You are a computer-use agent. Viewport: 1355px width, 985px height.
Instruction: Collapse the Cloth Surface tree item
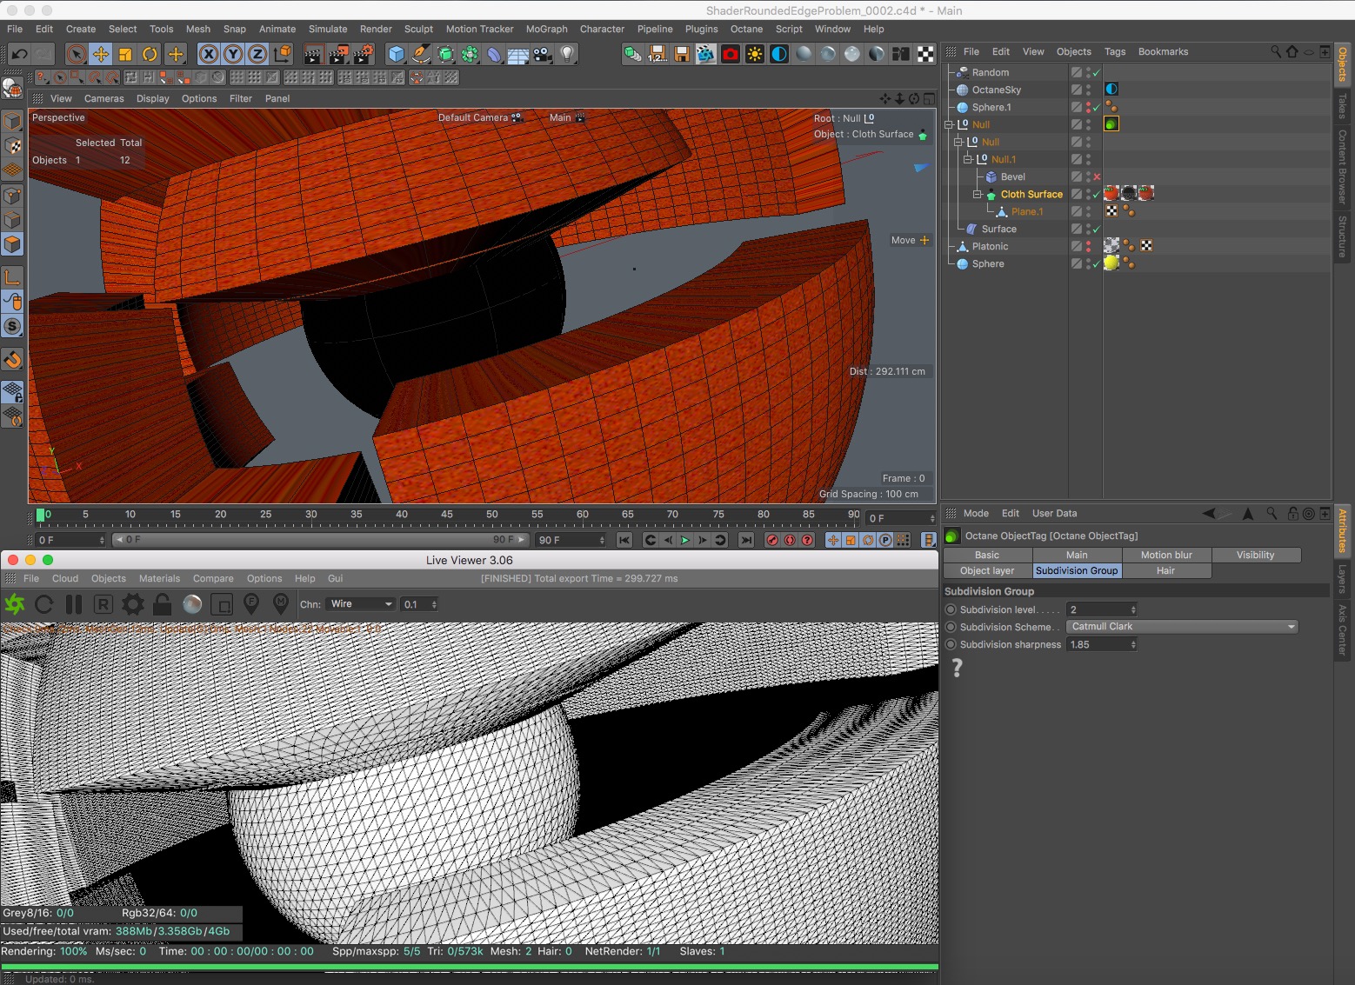pos(978,194)
